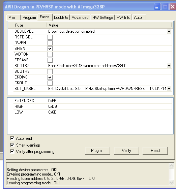Image resolution: width=176 pixels, height=189 pixels.
Task: Expand the BODLEVEL dropdown arrow
Action: (169, 31)
